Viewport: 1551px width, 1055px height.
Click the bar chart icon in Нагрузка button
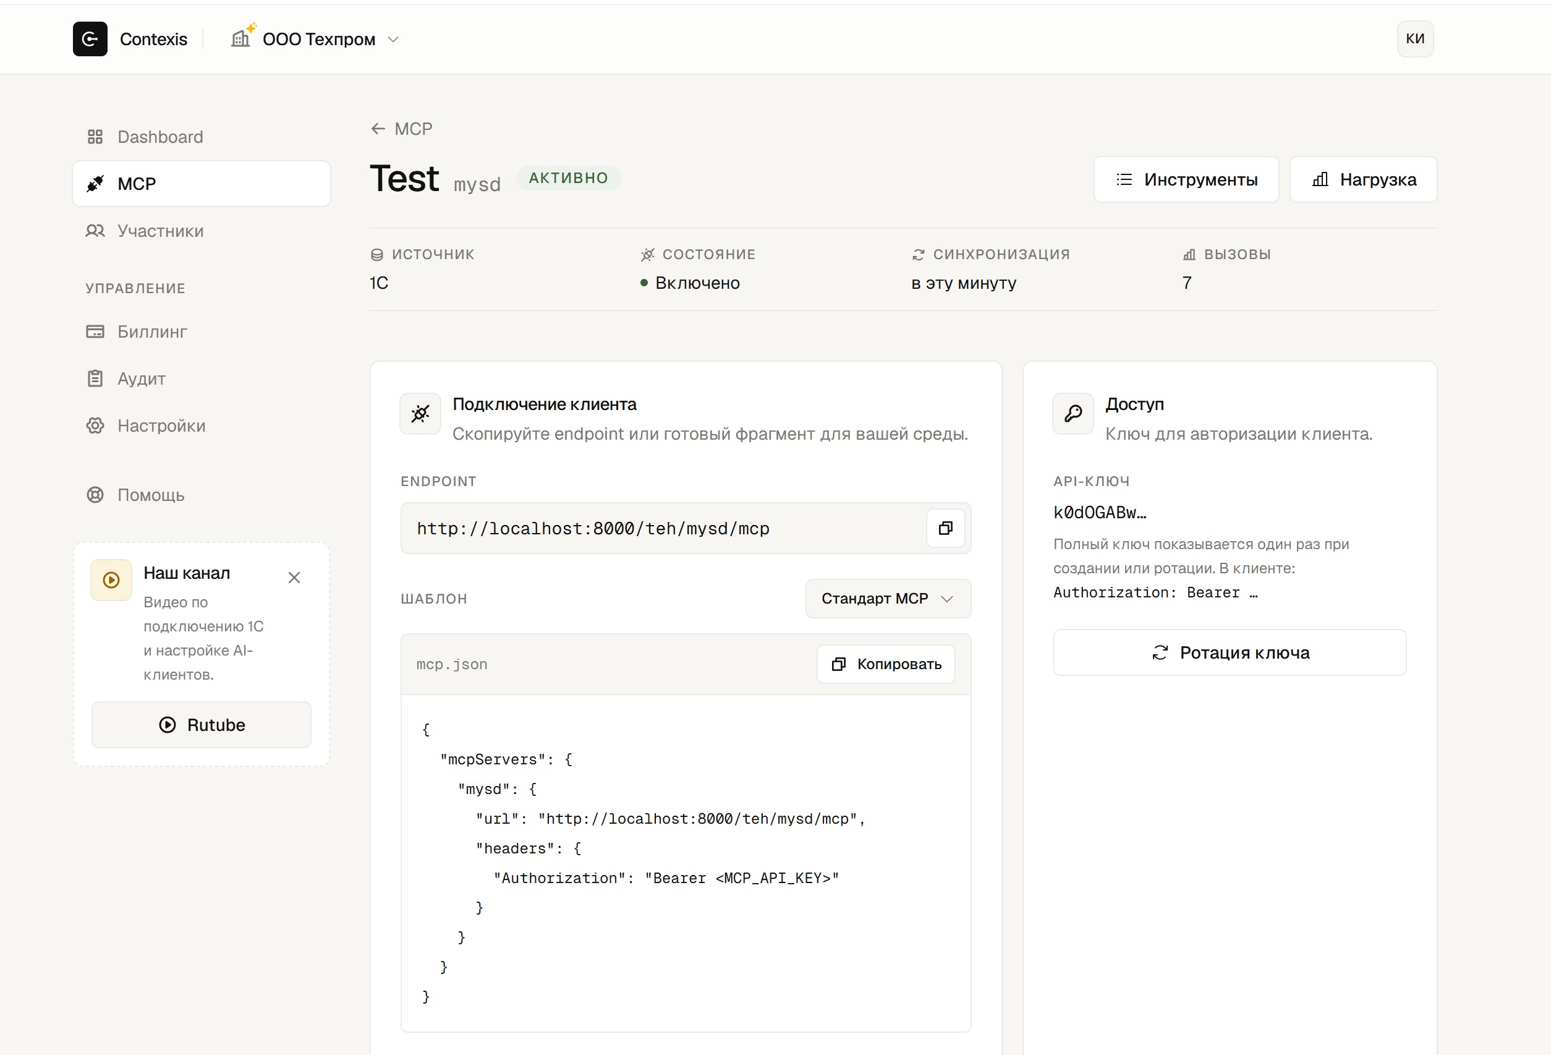point(1320,179)
